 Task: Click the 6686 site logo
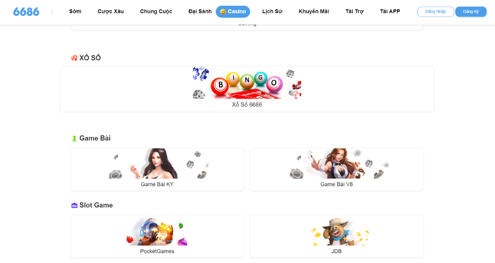click(x=26, y=12)
